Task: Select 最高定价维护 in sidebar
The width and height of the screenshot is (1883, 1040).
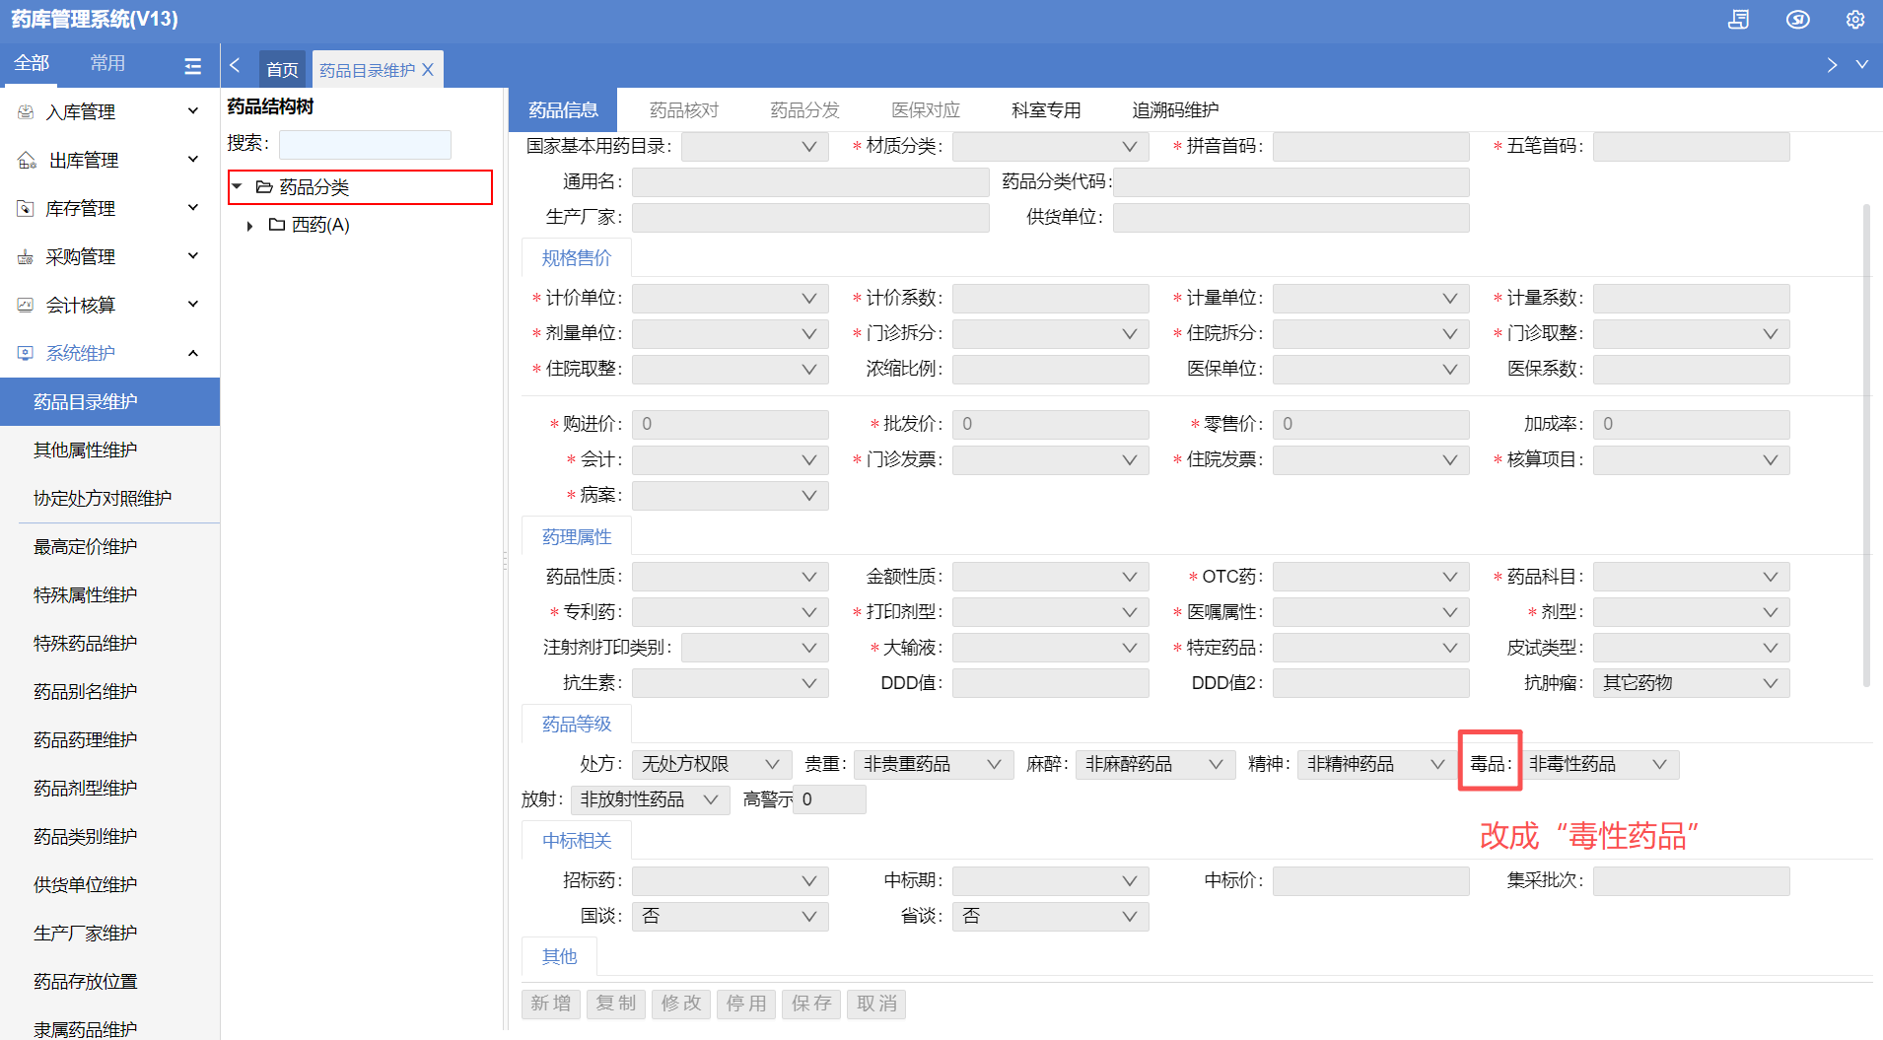Action: click(109, 547)
